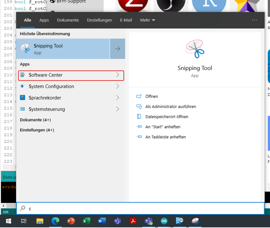Screen dimensions: 270x228
Task: Click the Systemsteuerung app icon
Action: (22, 109)
